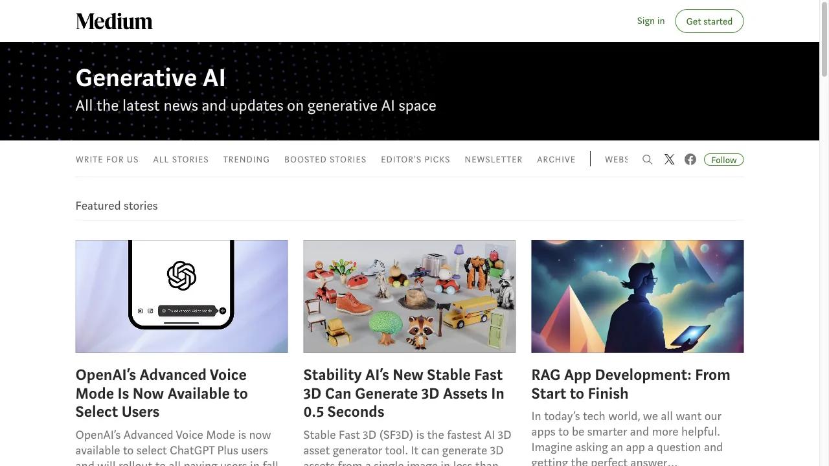Click the page vertical scrollbar thumb

click(x=824, y=40)
